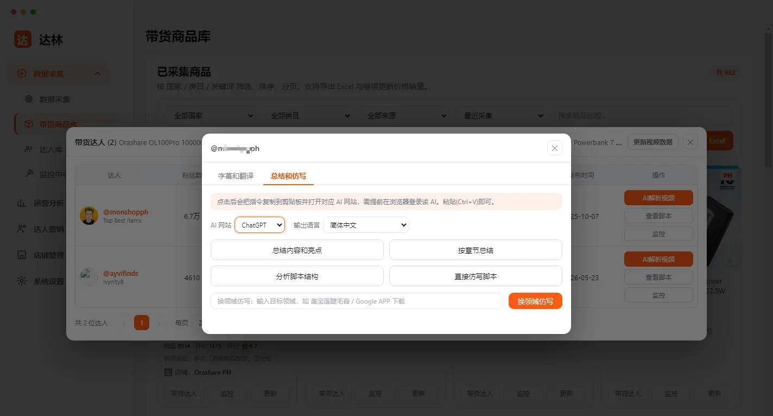Screen dimensions: 773x416
Task: Click 更新 under the Orashare PH card
Action: [270, 393]
